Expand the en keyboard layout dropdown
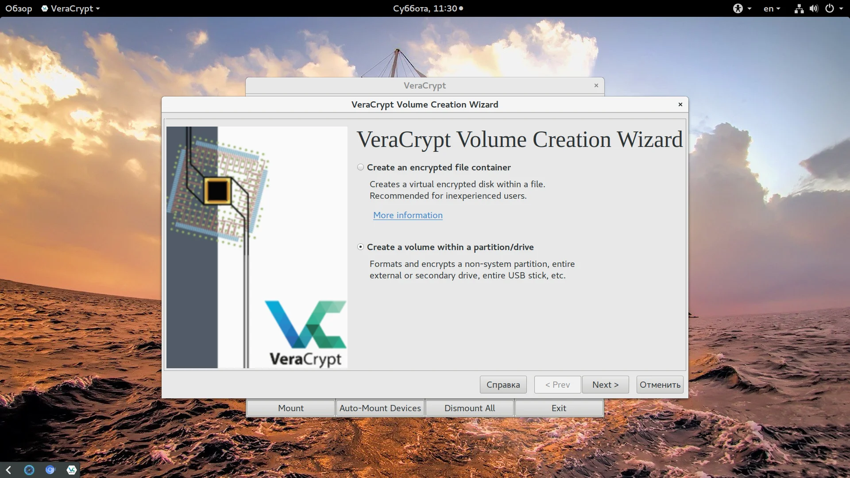Image resolution: width=850 pixels, height=478 pixels. tap(772, 8)
